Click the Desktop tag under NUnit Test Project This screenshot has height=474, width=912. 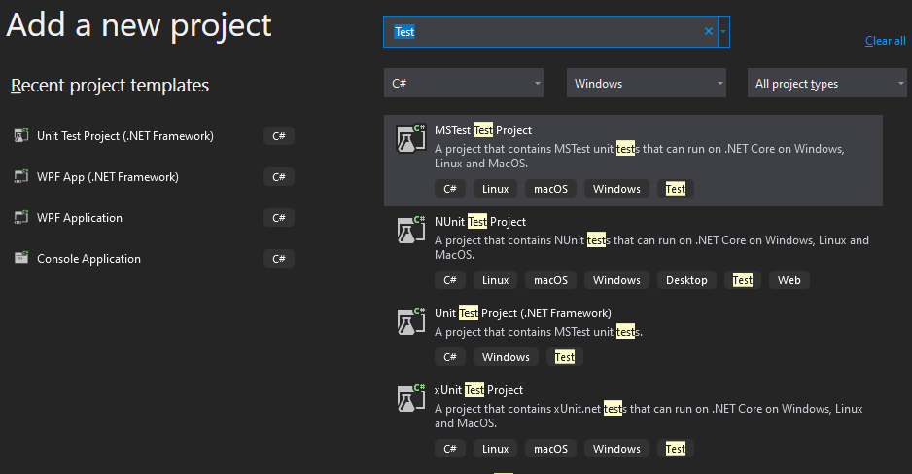[x=686, y=280]
